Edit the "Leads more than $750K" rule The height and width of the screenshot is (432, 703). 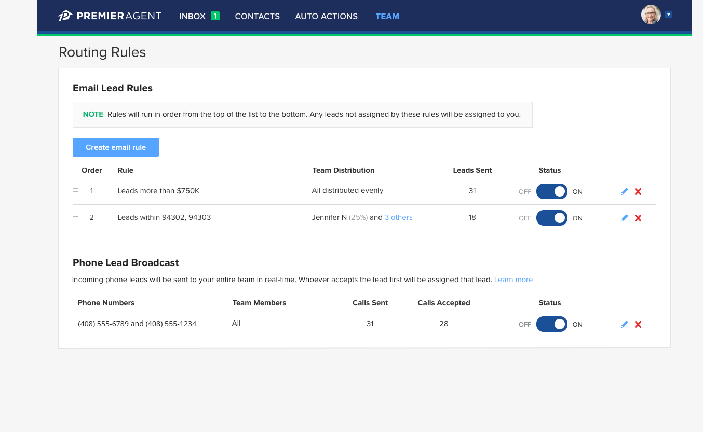(x=624, y=191)
